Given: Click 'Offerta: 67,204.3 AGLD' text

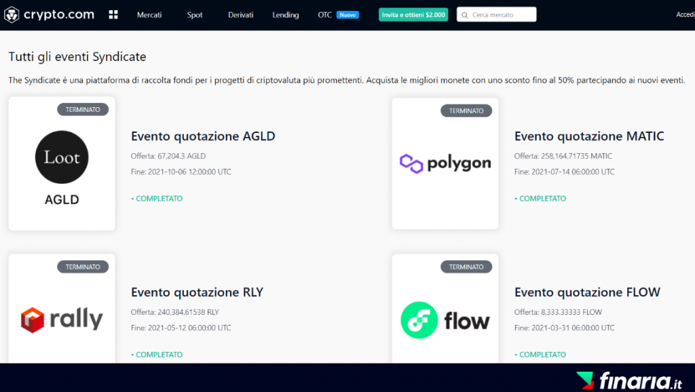Looking at the screenshot, I should click(168, 156).
